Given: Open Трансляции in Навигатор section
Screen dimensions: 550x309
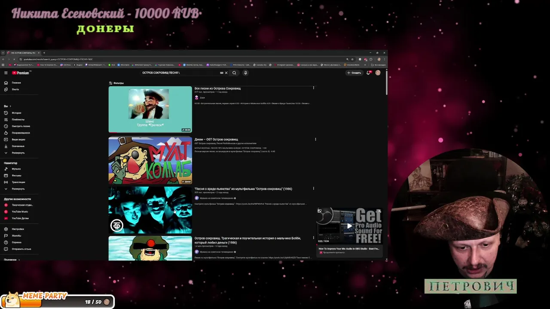Looking at the screenshot, I should tap(18, 182).
